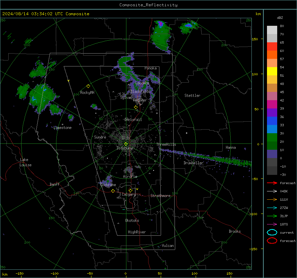Click the Brooks city label

click(235, 231)
